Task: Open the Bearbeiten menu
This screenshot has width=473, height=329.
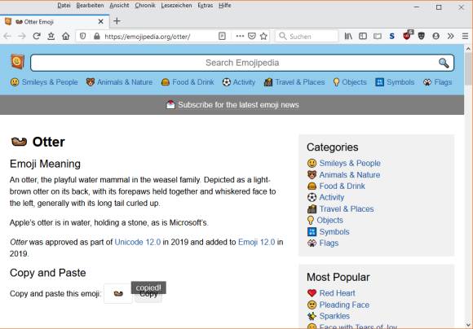Action: (x=90, y=6)
